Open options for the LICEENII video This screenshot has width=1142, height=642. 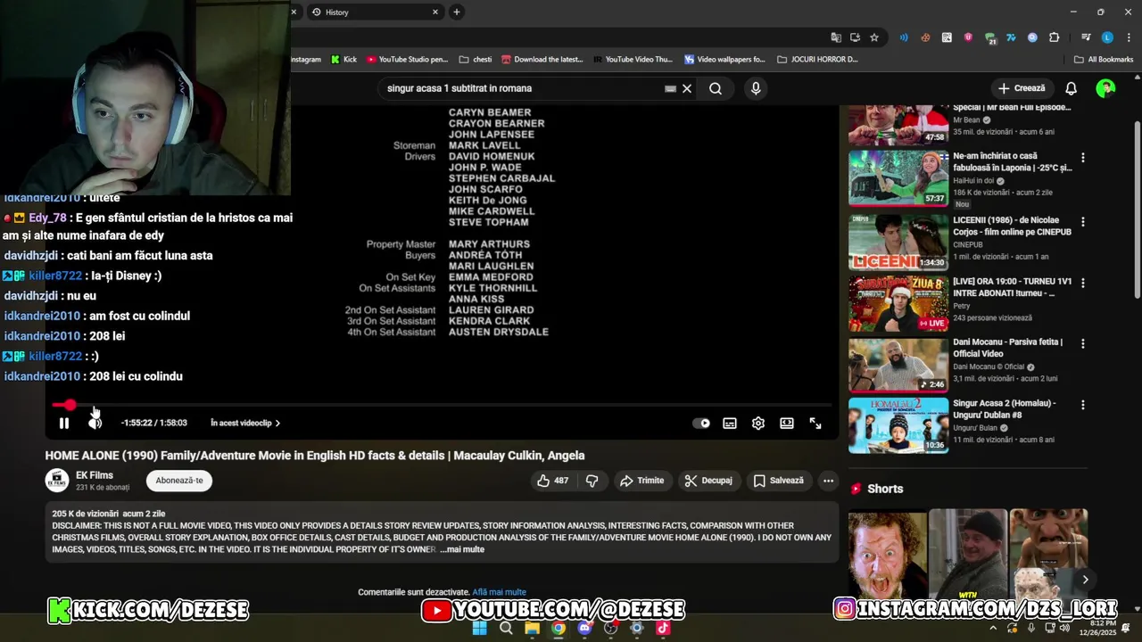(1083, 221)
